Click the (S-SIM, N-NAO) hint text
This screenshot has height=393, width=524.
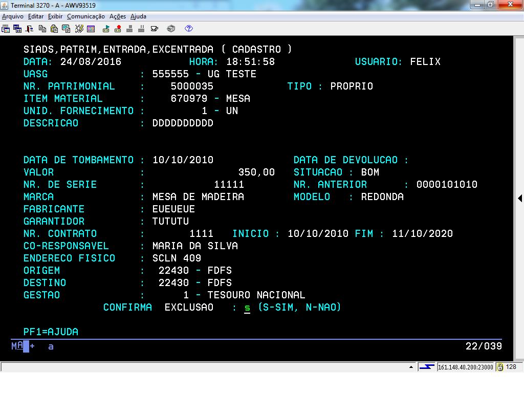click(299, 308)
